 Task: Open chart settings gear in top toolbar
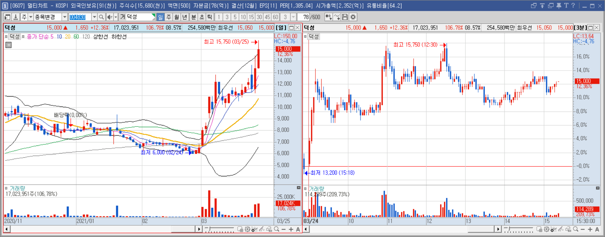(x=353, y=17)
